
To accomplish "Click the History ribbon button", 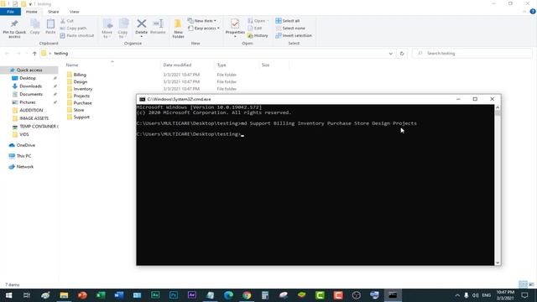I will click(x=258, y=35).
